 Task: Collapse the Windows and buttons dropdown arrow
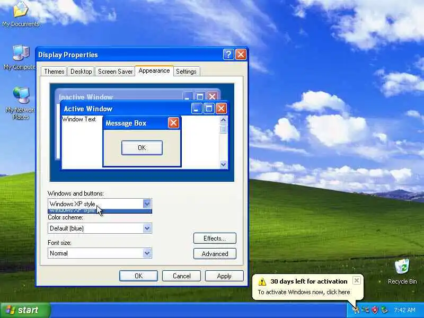pos(147,204)
